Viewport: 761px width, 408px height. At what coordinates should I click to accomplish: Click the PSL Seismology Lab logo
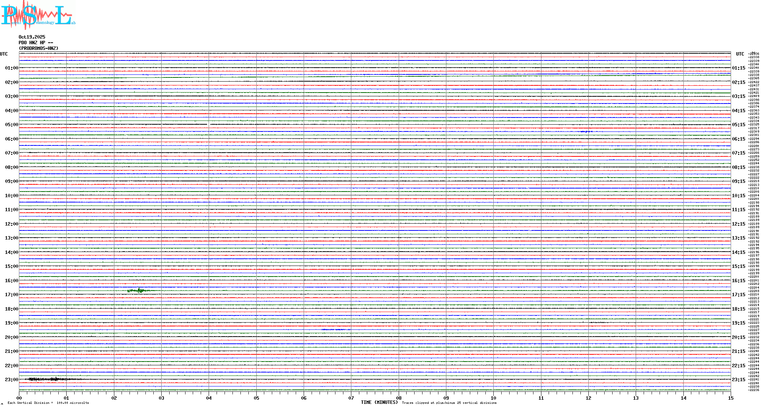[38, 15]
